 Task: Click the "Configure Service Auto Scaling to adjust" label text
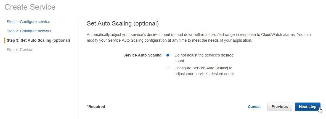click(x=204, y=71)
